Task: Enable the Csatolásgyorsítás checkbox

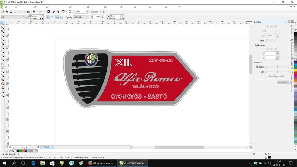Action: pyautogui.click(x=267, y=76)
